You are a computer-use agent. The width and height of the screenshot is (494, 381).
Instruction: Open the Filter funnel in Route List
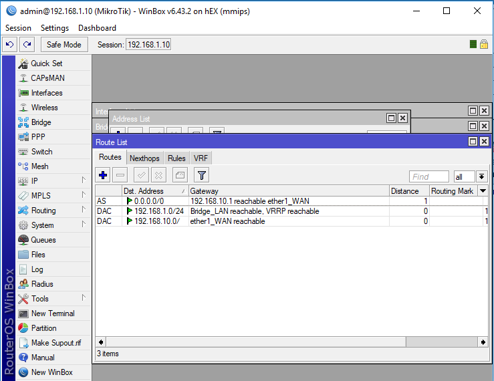click(202, 175)
